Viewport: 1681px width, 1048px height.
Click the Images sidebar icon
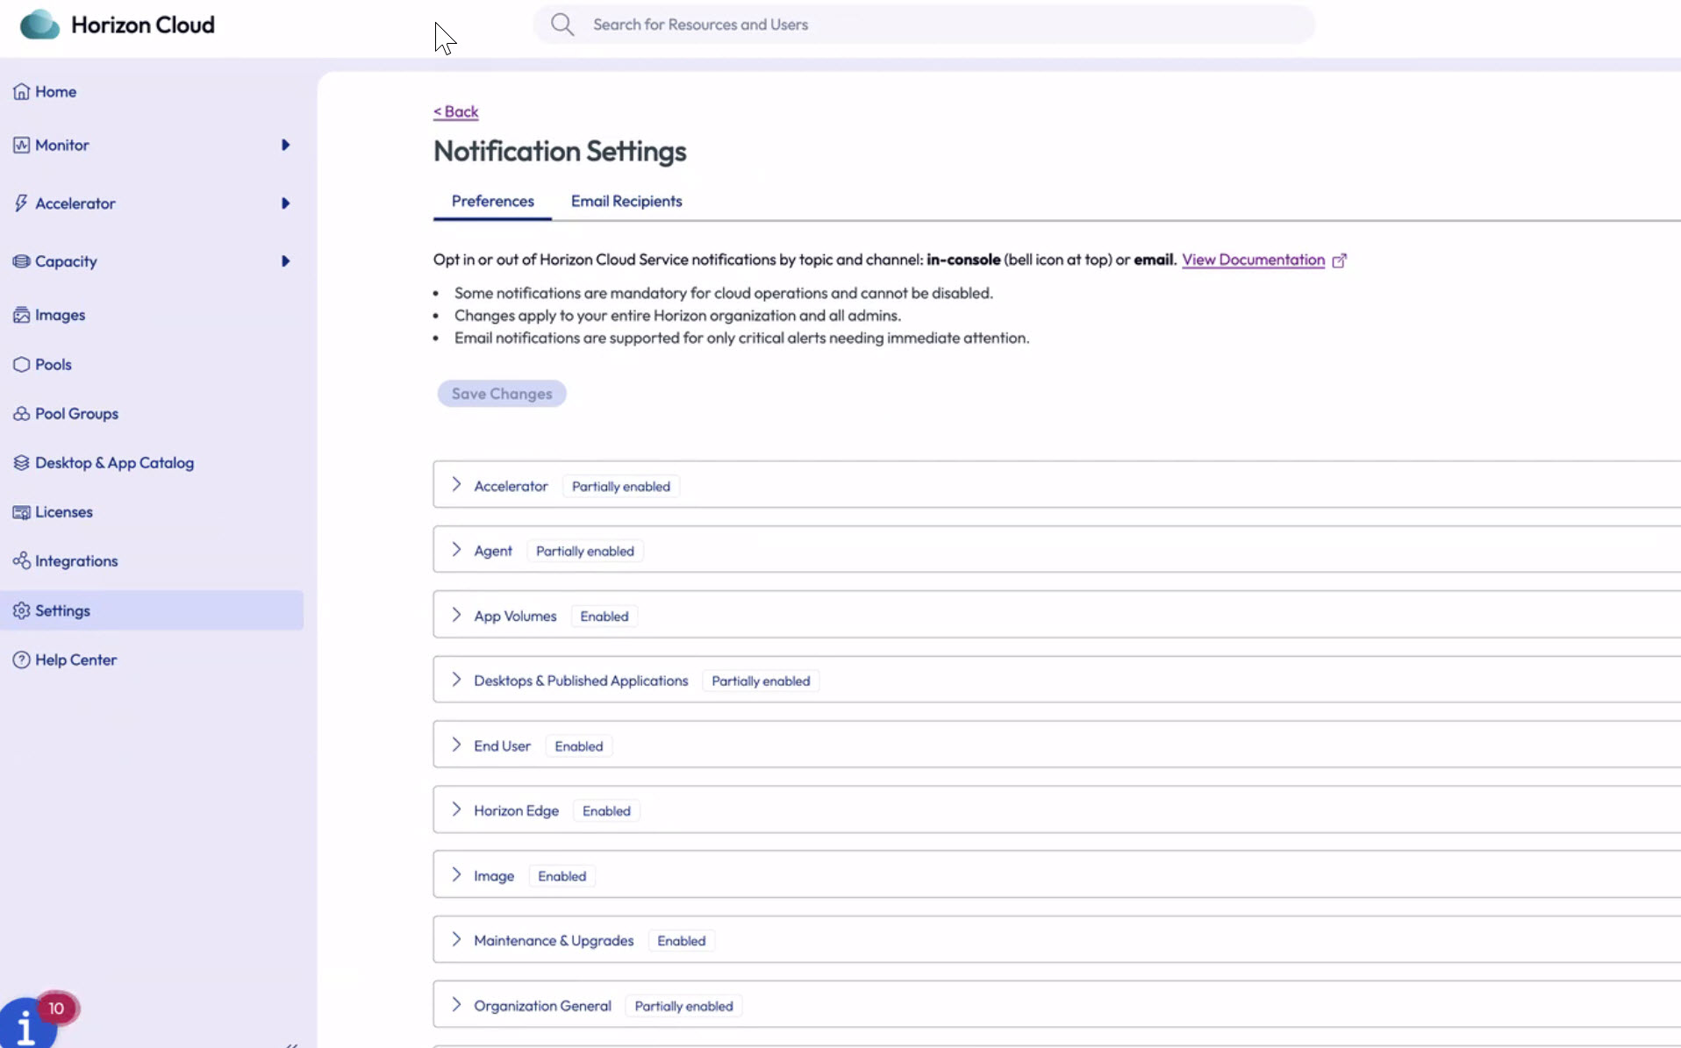22,315
